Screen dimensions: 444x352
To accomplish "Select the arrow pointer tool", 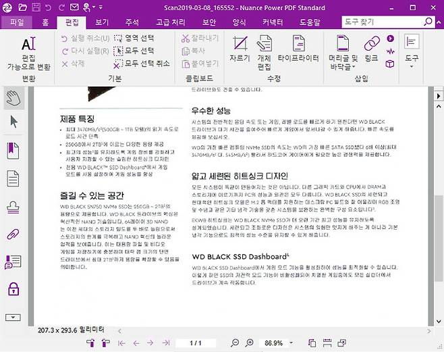I will pos(13,122).
